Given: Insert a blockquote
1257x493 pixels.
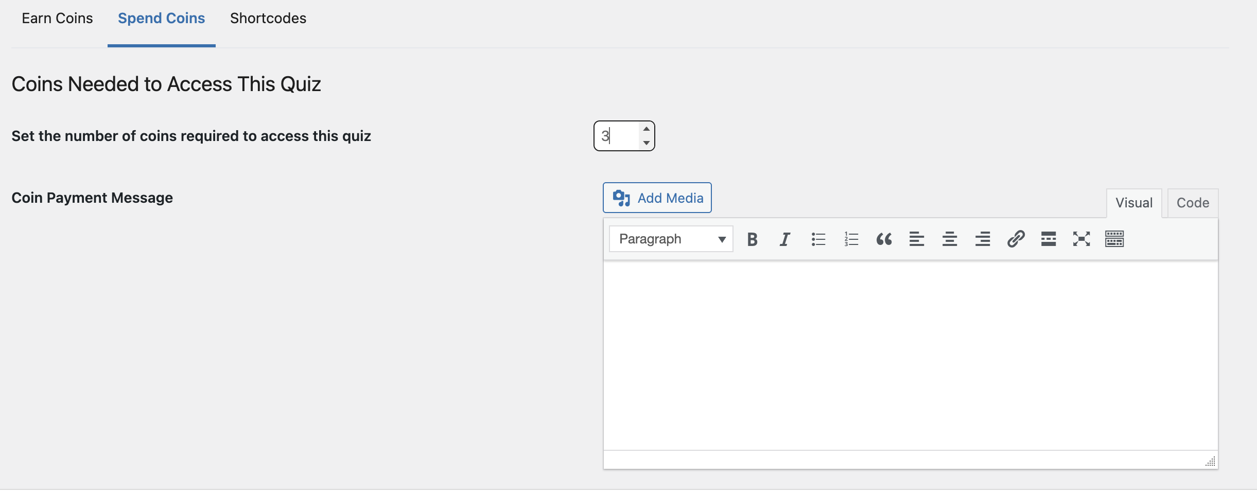Looking at the screenshot, I should click(884, 239).
